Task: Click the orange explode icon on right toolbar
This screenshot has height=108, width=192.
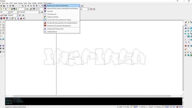Action: point(186,49)
